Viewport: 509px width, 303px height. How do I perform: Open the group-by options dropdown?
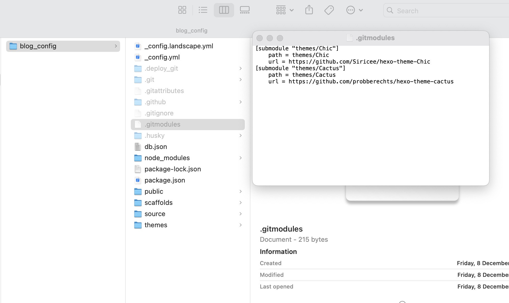tap(285, 10)
